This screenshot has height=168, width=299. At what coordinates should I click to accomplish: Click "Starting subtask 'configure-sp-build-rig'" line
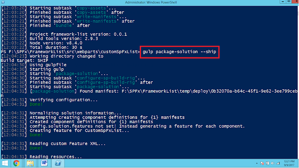[x=87, y=78]
